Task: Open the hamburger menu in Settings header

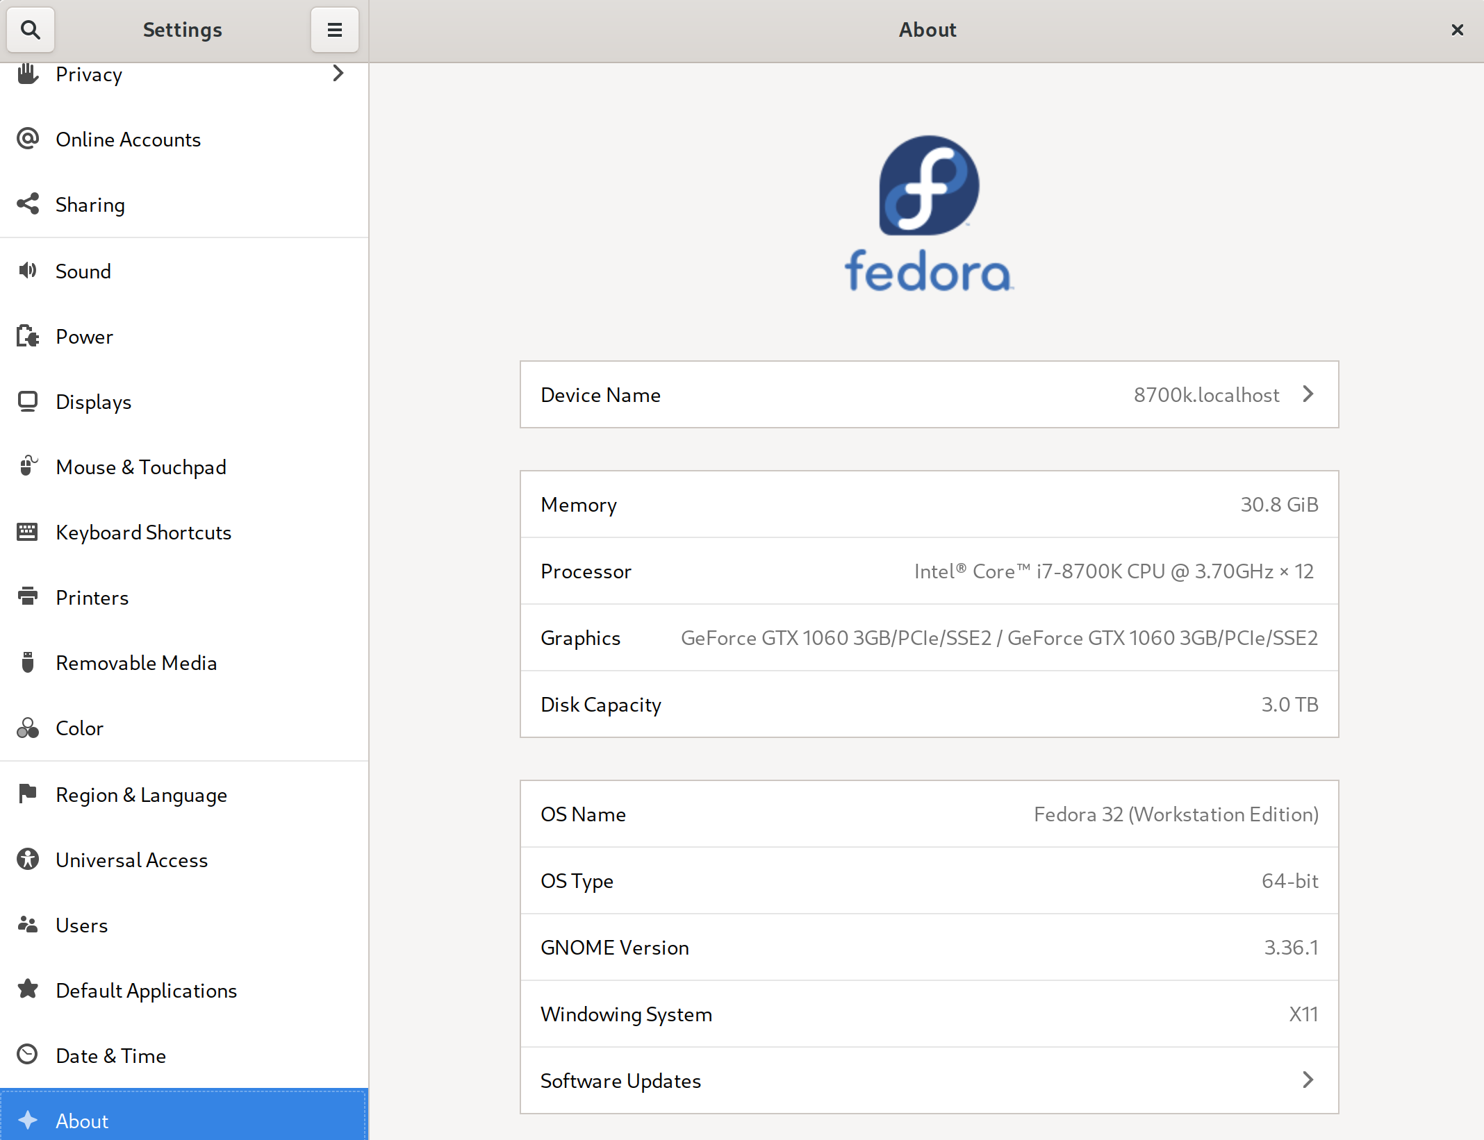Action: (x=335, y=30)
